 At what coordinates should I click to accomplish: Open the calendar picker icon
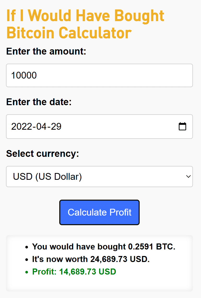coord(182,127)
